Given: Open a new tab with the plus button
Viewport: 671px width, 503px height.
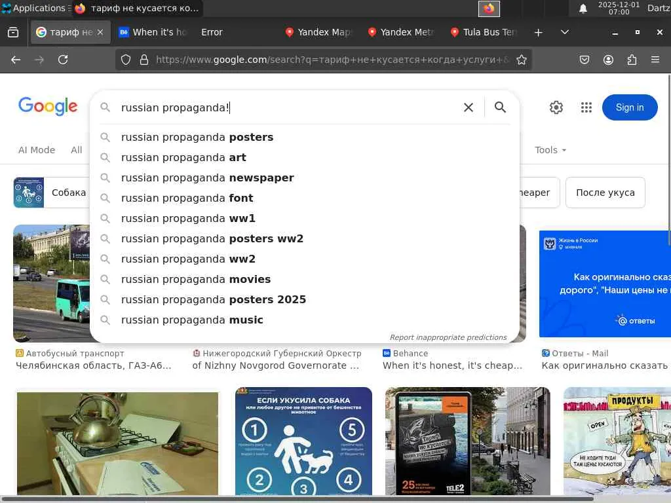Looking at the screenshot, I should (539, 32).
